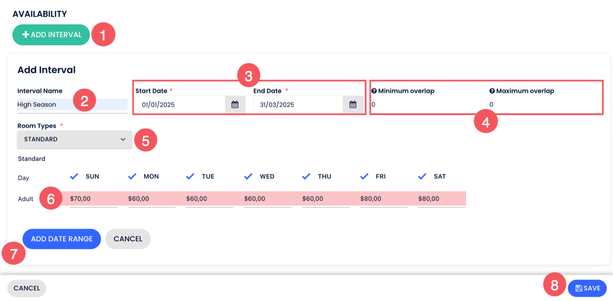Toggle the MON day checkbox
The image size is (613, 301).
(x=132, y=176)
